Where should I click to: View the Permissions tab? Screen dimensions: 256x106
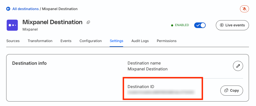click(x=167, y=41)
